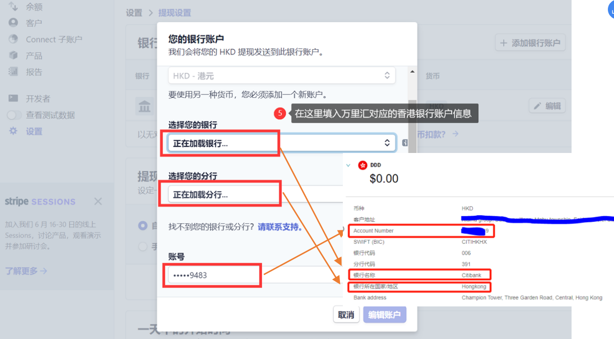View the 报告 reports sidebar icon

pos(13,72)
